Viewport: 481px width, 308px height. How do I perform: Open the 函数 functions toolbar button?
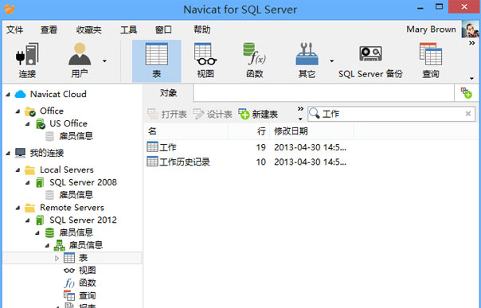tap(254, 61)
